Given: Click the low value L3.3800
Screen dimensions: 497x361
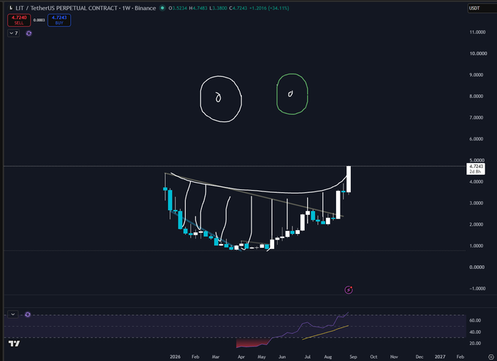Looking at the screenshot, I should (x=218, y=8).
